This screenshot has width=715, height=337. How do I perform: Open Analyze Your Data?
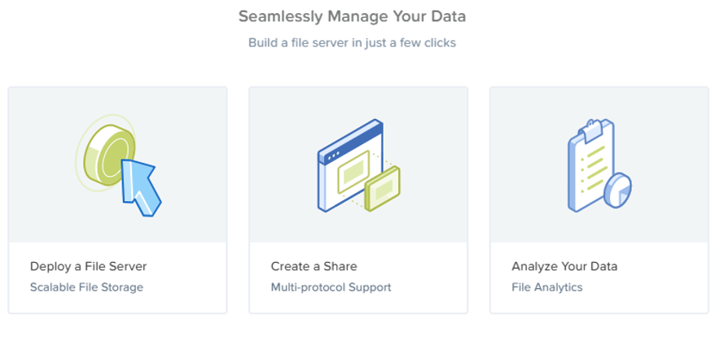click(x=564, y=266)
